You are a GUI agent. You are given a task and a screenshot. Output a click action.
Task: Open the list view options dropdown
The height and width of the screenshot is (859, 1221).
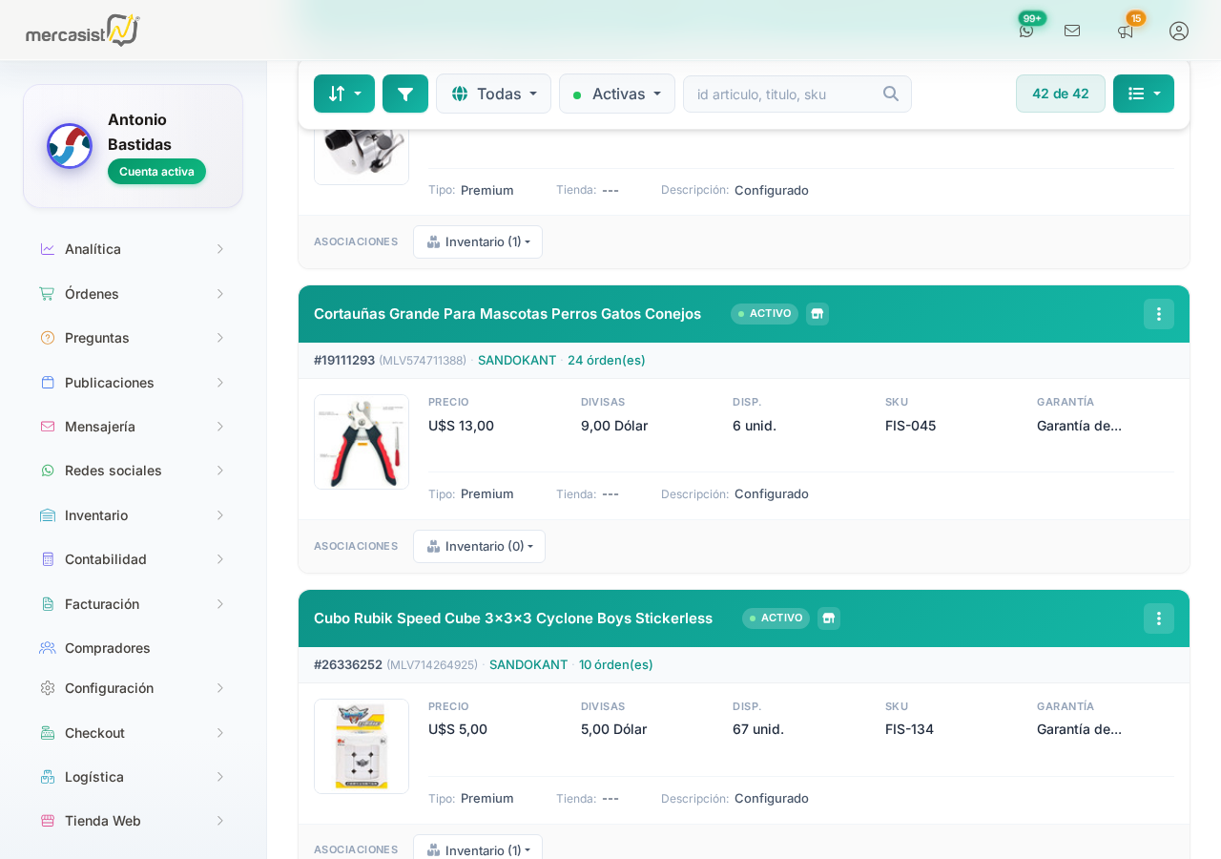click(x=1144, y=94)
